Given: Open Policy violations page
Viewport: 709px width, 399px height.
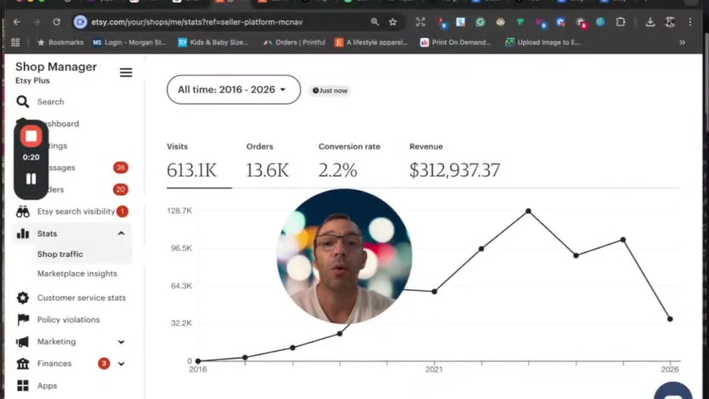Looking at the screenshot, I should [68, 320].
